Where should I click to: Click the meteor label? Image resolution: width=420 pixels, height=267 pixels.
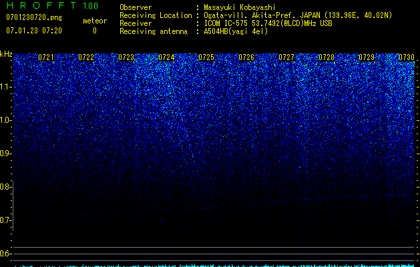pyautogui.click(x=95, y=21)
